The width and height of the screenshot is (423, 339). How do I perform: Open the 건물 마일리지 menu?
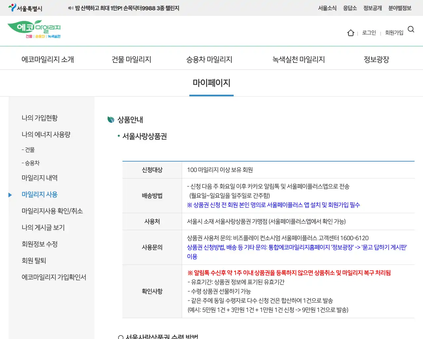(x=131, y=60)
